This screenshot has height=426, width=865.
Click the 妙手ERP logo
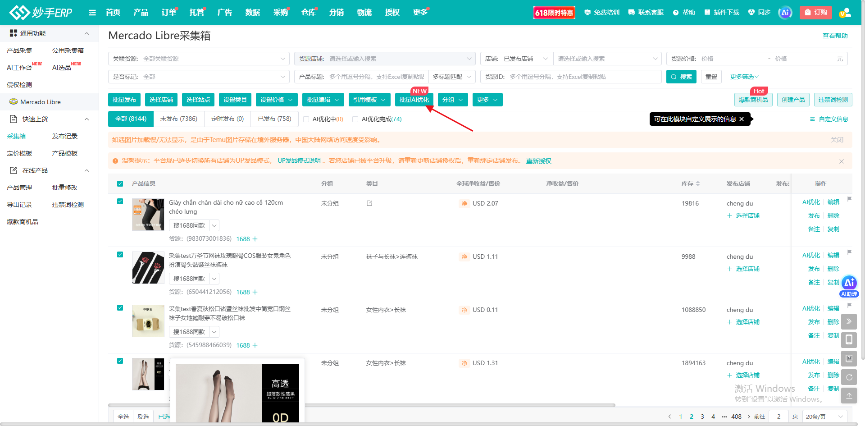coord(41,13)
